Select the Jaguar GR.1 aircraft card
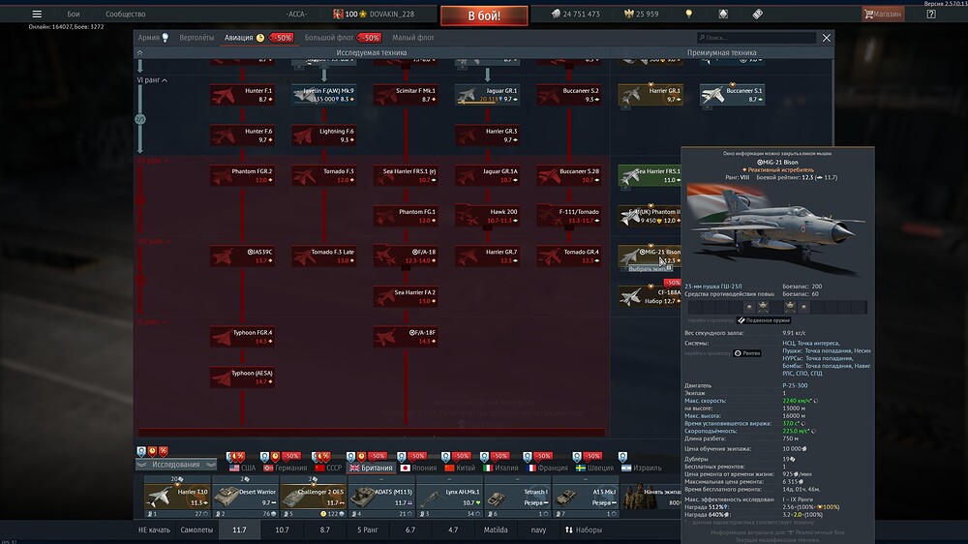Image resolution: width=968 pixels, height=544 pixels. click(x=487, y=95)
